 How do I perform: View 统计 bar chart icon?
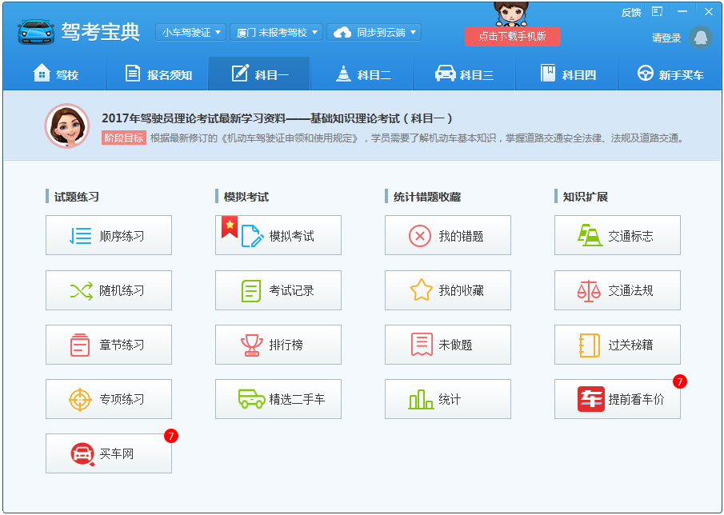421,399
